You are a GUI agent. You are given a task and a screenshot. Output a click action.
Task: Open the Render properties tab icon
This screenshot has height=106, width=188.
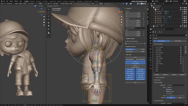(x=150, y=36)
